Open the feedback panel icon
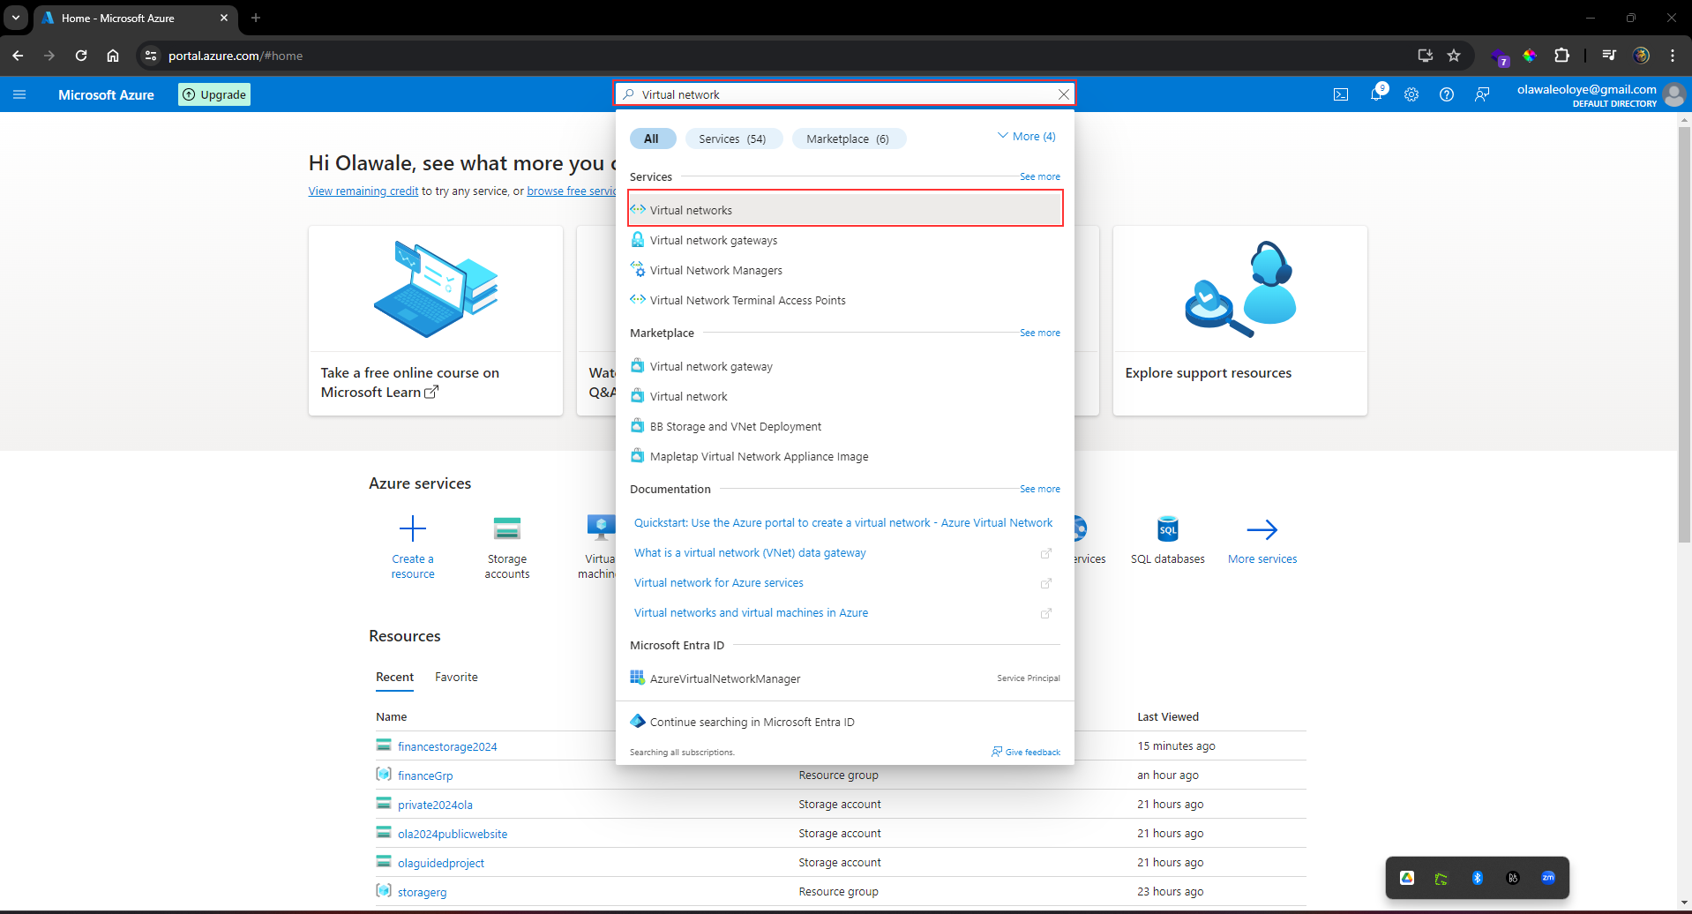This screenshot has height=914, width=1692. coord(1482,94)
